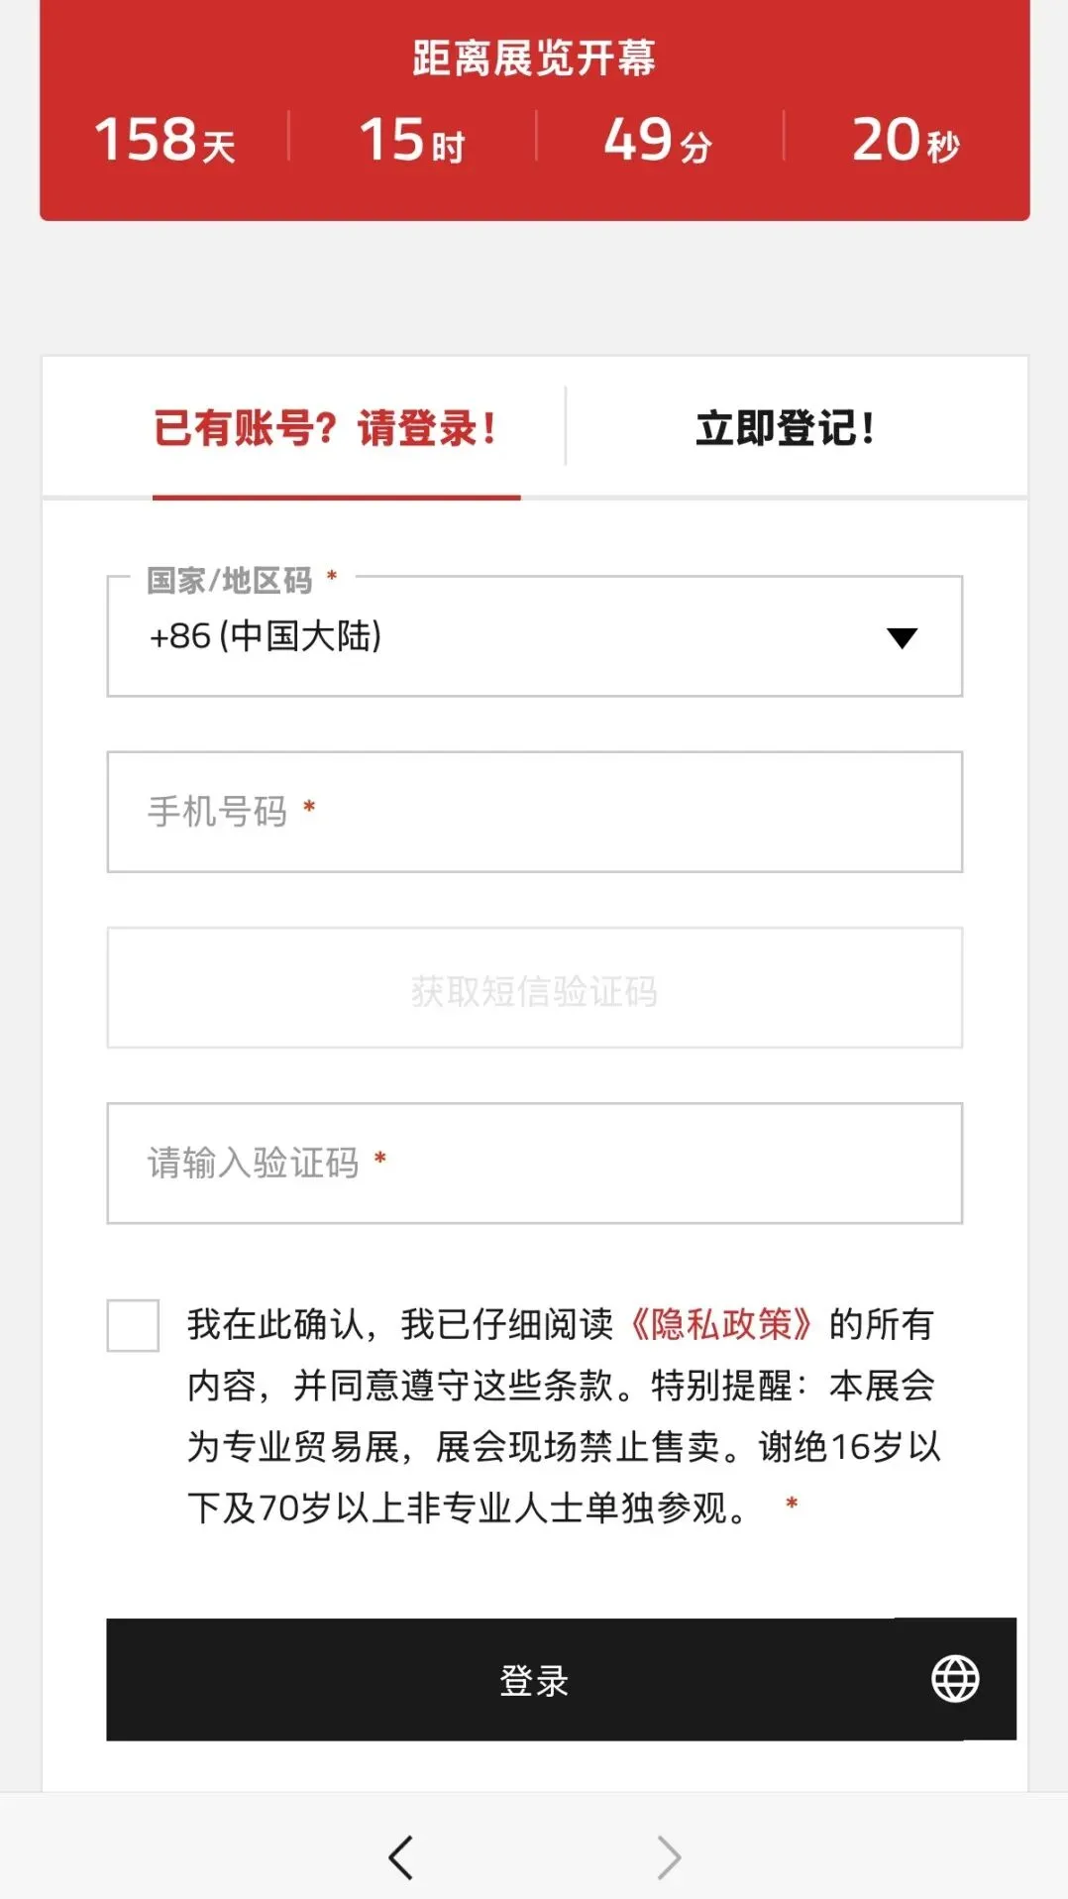Switch to 已有账号？请登录 tab

point(326,429)
